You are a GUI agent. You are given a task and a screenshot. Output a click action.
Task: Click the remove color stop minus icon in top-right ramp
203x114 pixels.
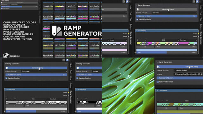point(141,40)
